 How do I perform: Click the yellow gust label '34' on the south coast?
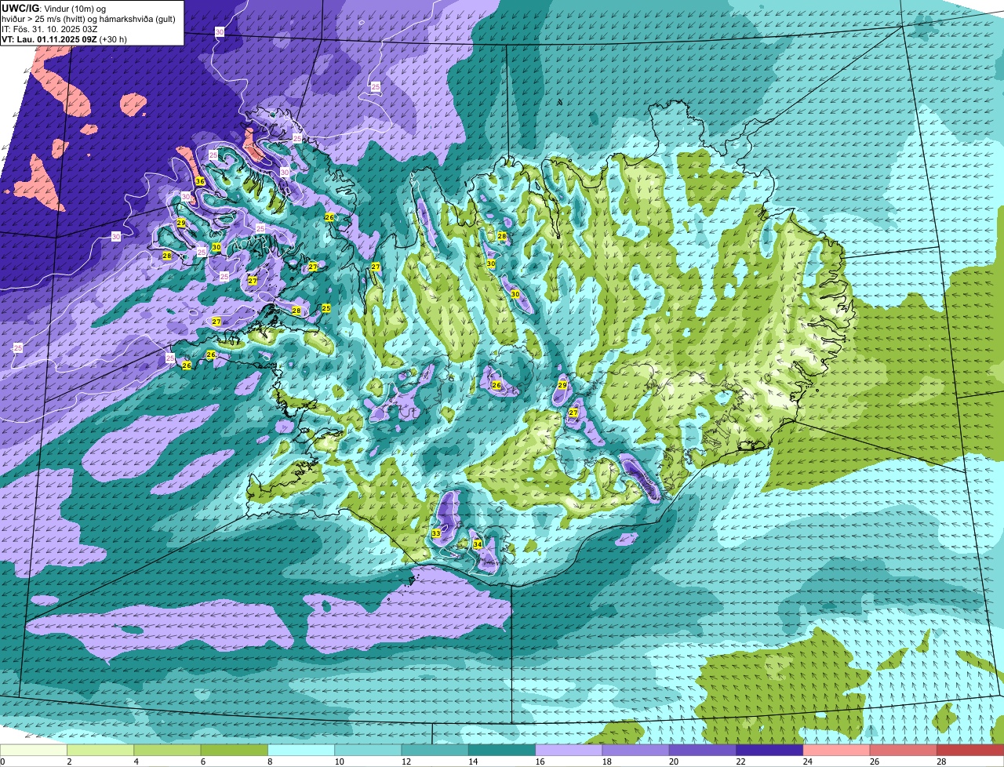(x=477, y=544)
